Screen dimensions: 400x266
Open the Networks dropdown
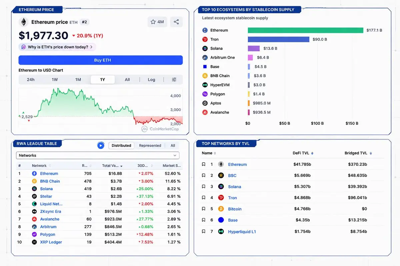point(98,155)
